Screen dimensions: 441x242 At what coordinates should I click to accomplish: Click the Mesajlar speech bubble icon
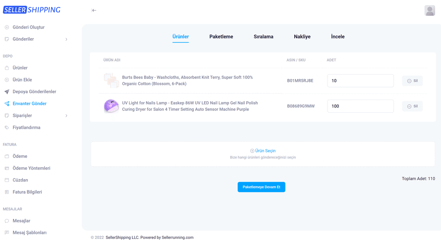point(7,221)
